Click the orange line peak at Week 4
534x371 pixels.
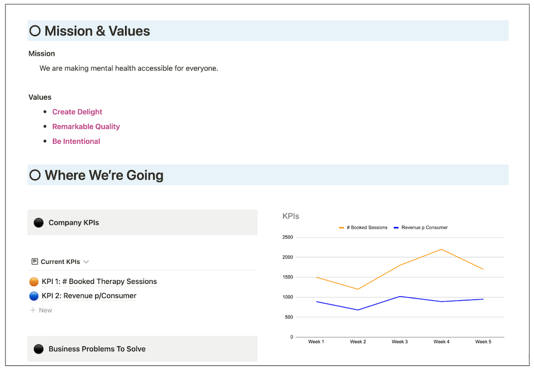(442, 249)
